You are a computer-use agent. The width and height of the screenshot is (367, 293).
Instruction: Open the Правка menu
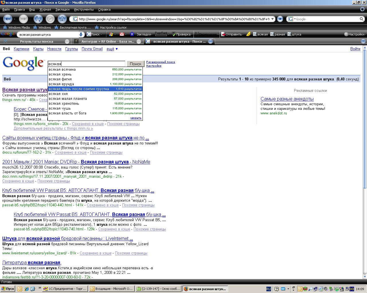coord(19,9)
